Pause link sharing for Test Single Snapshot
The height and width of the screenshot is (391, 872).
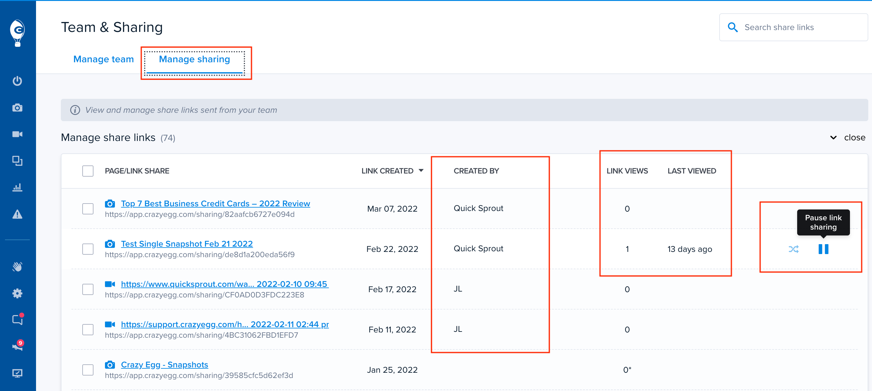(823, 249)
